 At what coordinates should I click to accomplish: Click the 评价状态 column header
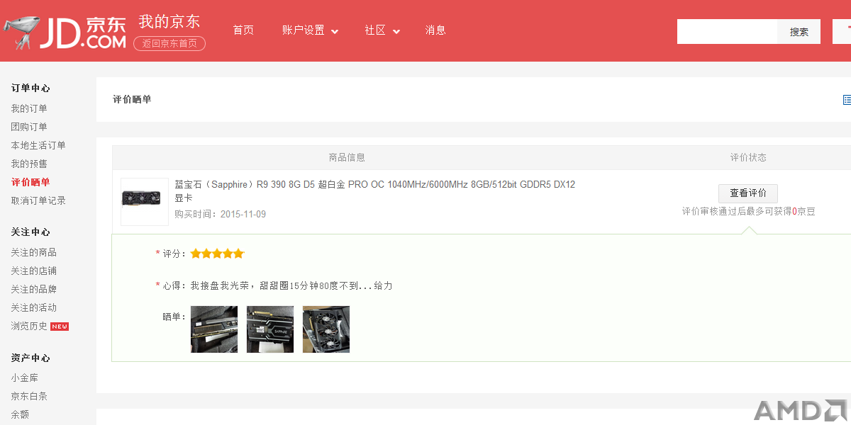click(x=748, y=157)
